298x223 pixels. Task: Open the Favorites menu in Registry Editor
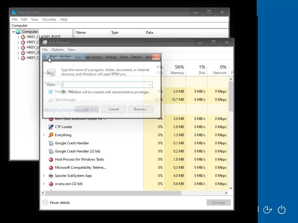49,19
